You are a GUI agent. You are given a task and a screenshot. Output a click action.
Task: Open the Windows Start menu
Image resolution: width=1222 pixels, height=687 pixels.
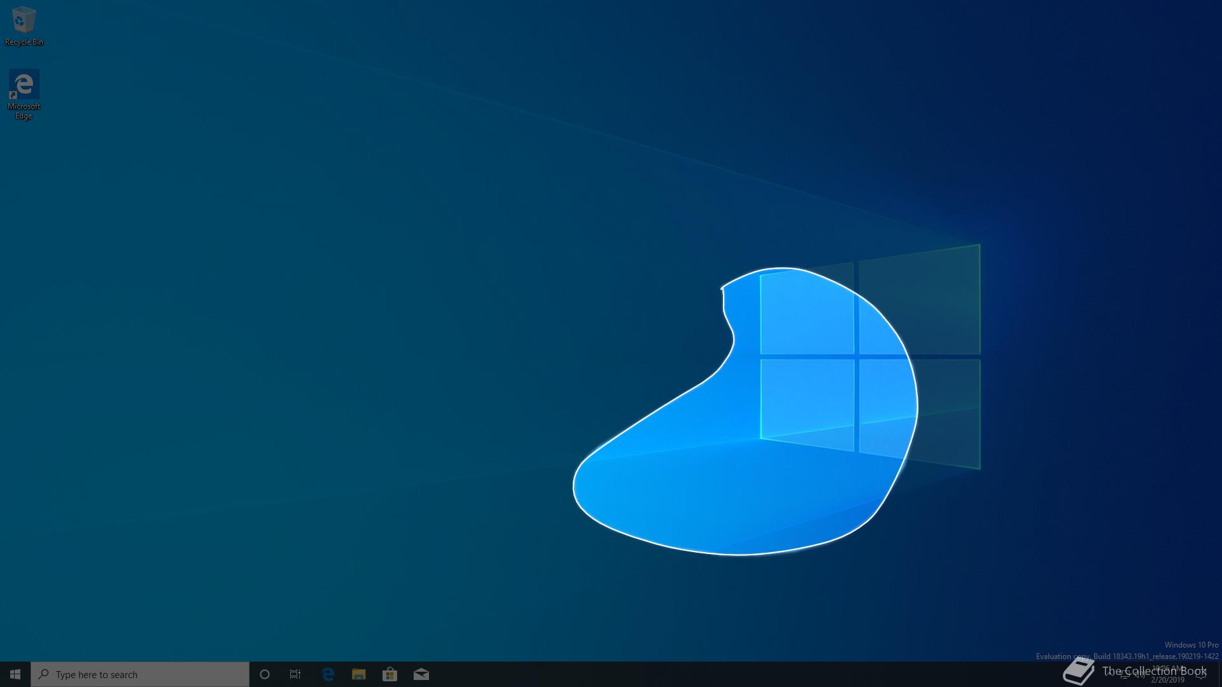click(15, 674)
